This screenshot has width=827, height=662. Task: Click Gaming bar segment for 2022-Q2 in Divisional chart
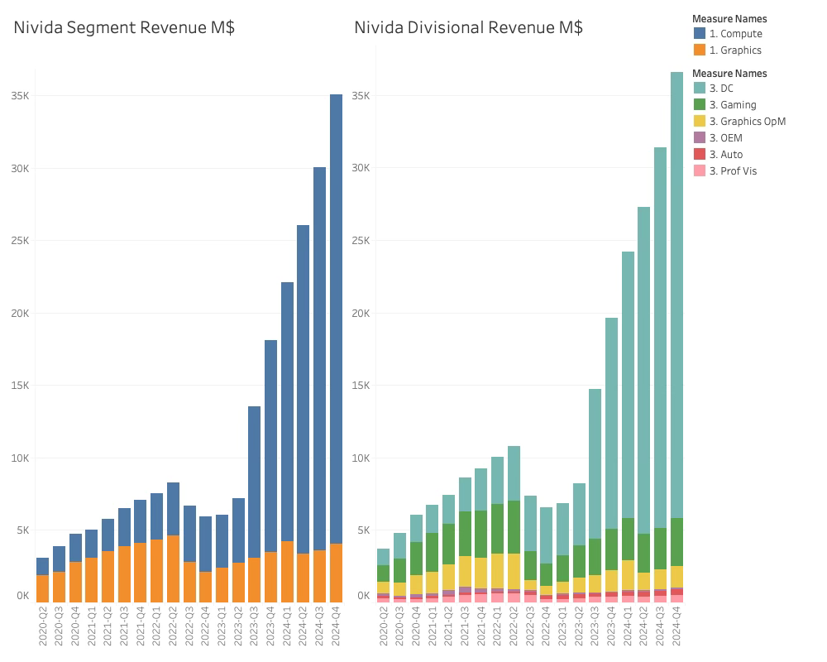coord(514,527)
